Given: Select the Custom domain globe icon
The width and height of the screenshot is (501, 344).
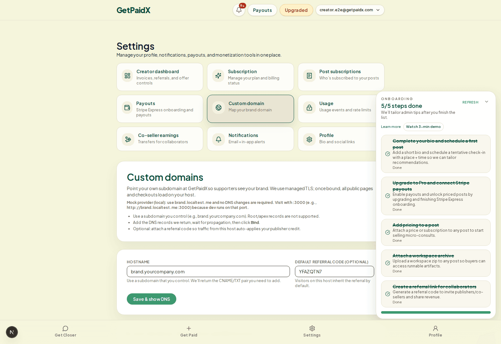Looking at the screenshot, I should [218, 107].
